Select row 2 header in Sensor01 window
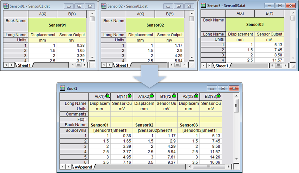This screenshot has width=299, height=173. click(16, 50)
